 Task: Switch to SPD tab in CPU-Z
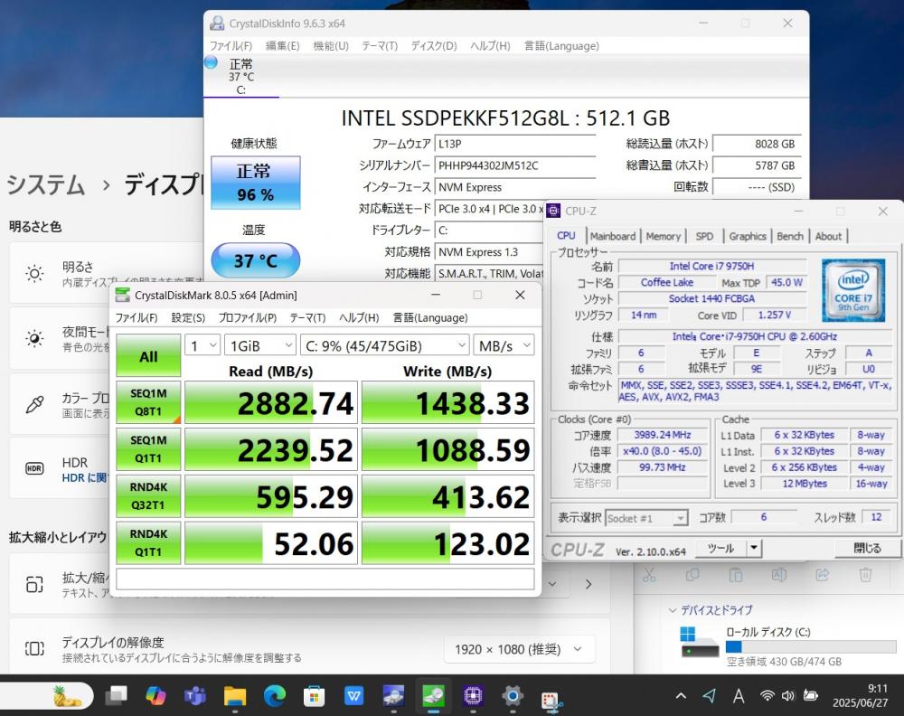(x=704, y=236)
